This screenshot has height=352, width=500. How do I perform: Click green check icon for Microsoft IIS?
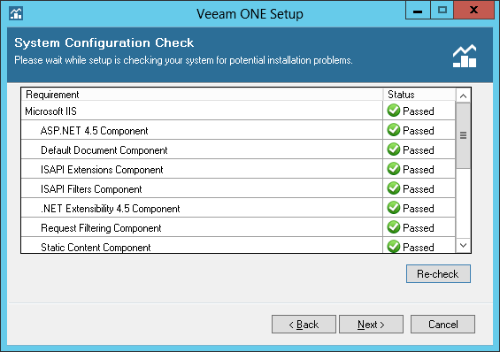coord(394,111)
